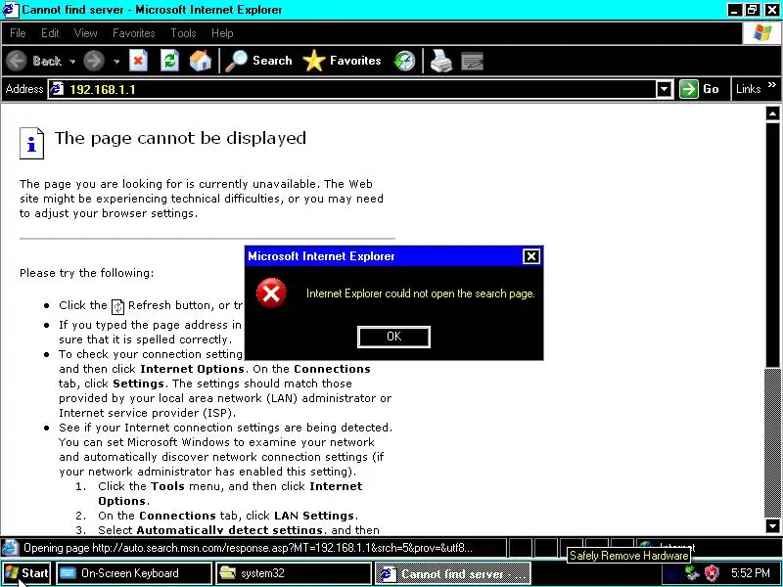Screen dimensions: 783x587
Task: Open the View menu
Action: 85,33
